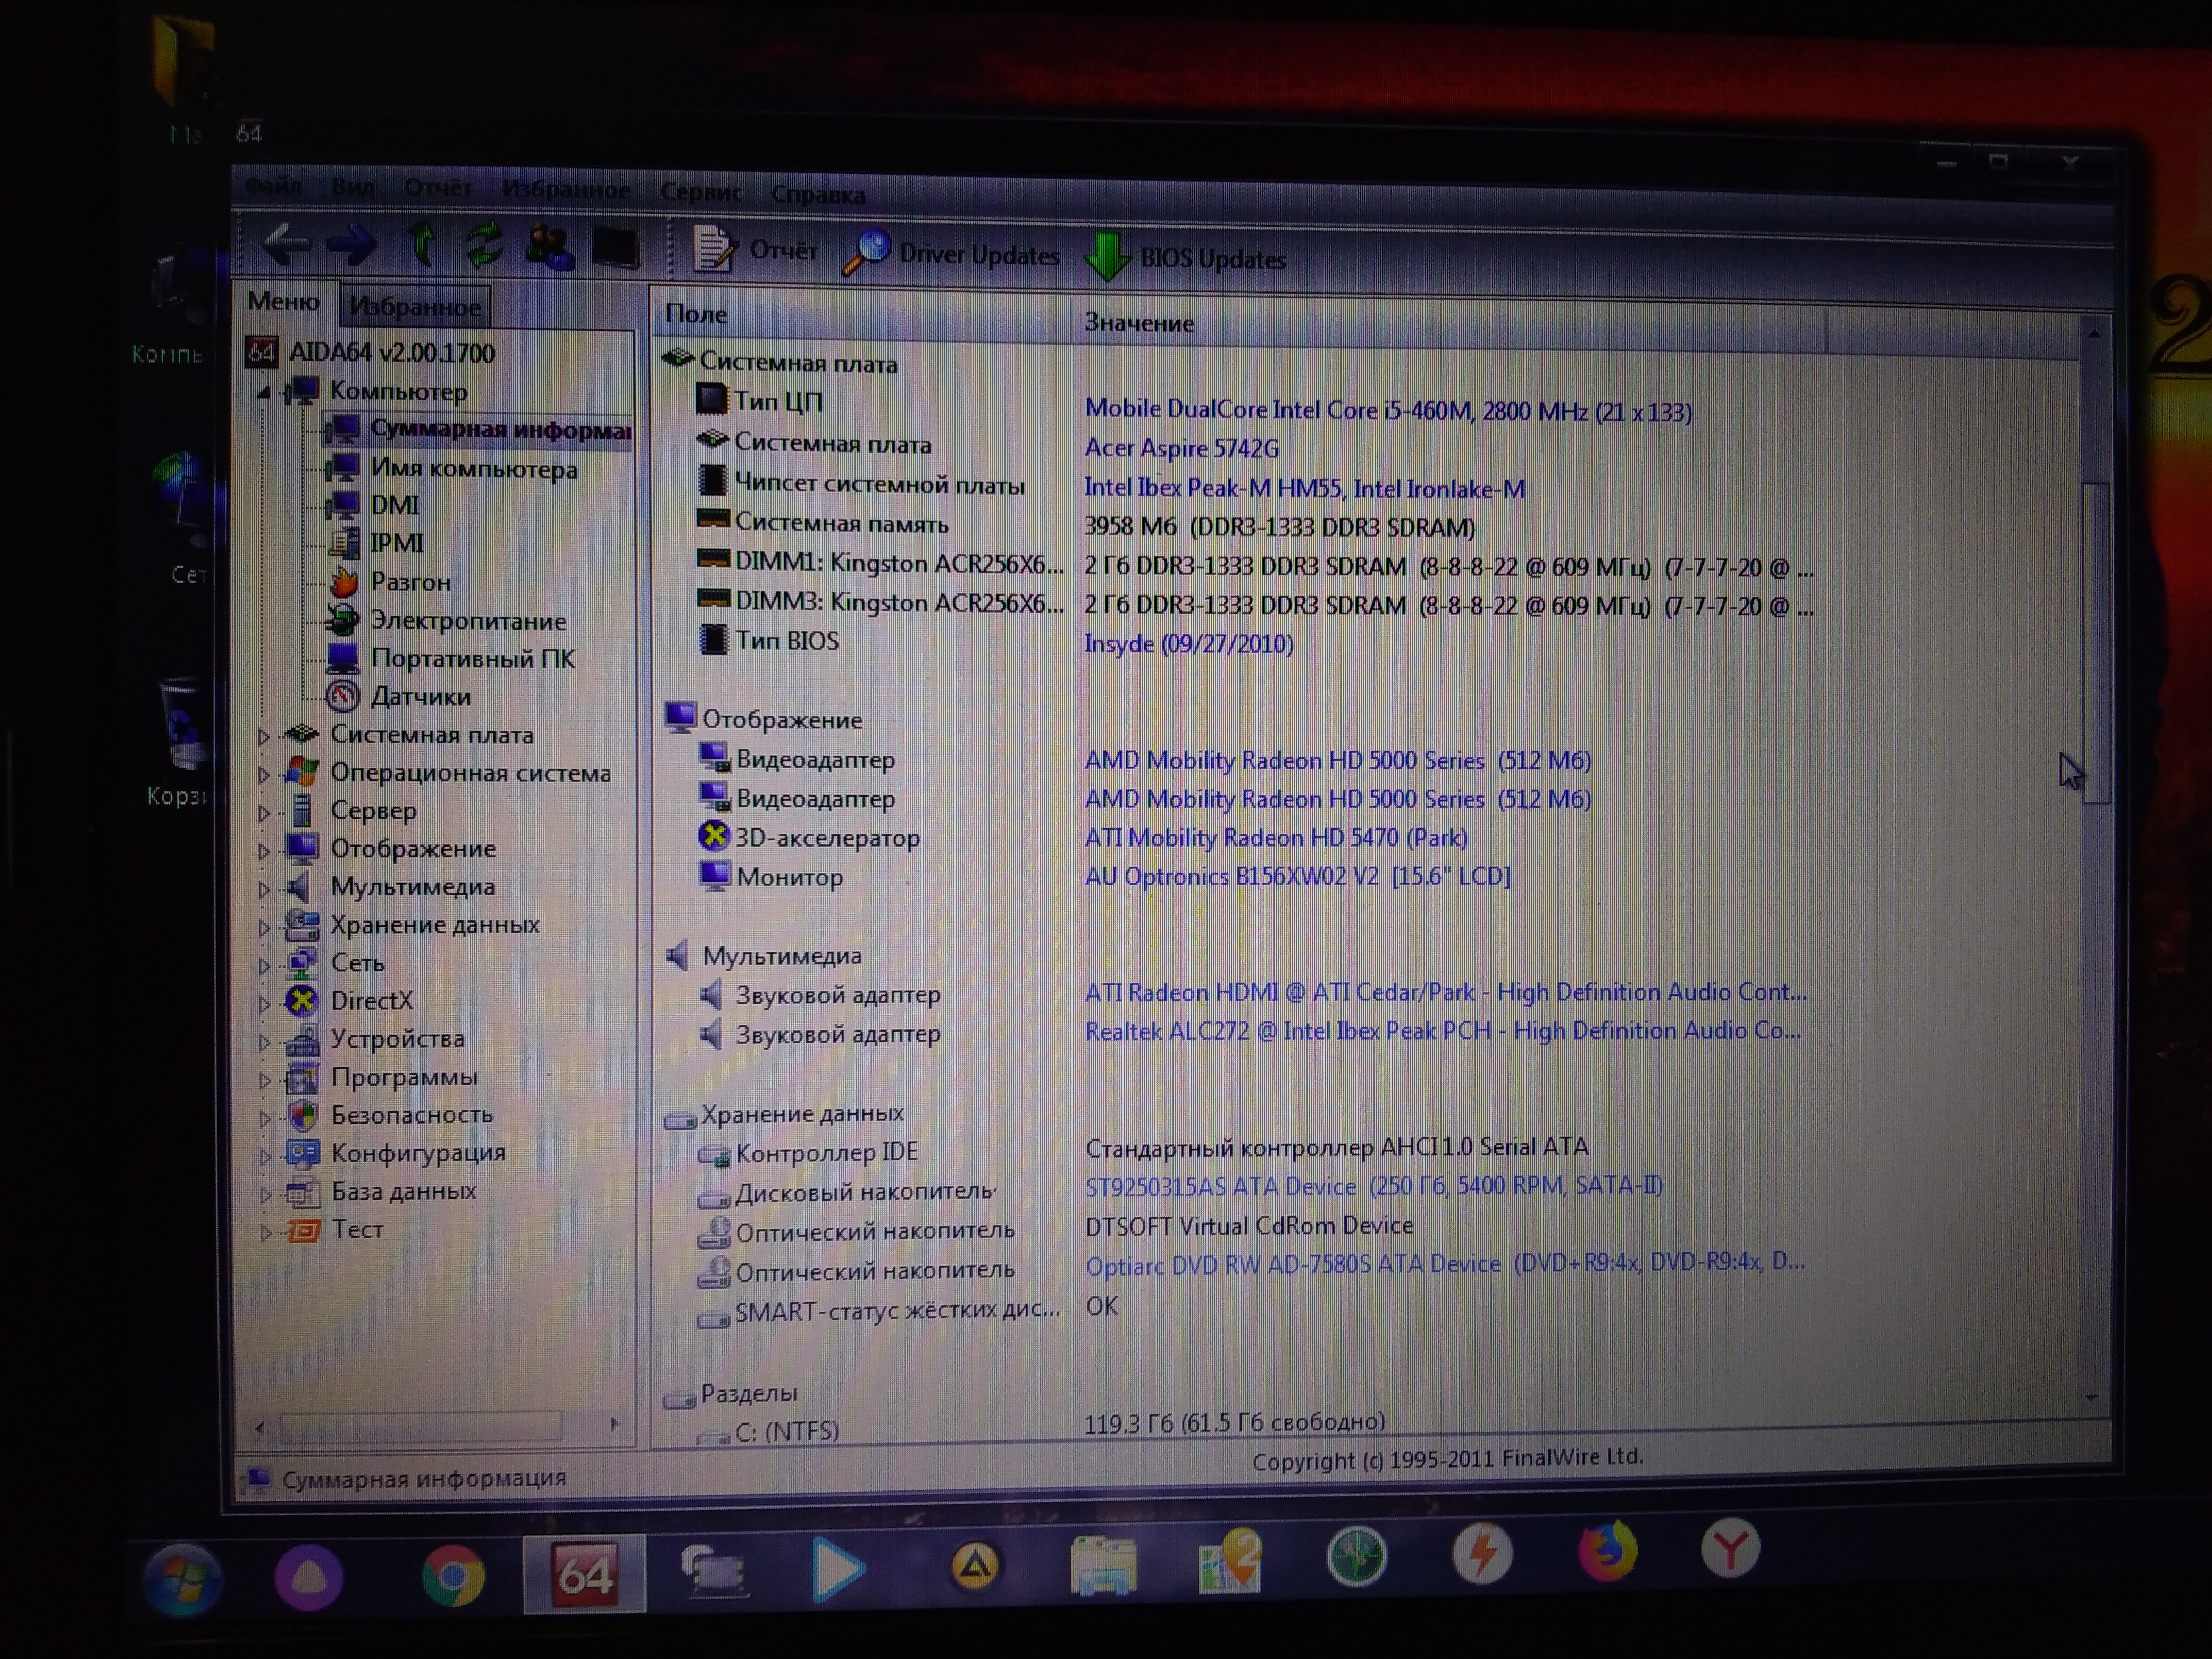Open the blue play media player taskbar icon
This screenshot has height=1659, width=2212.
838,1569
